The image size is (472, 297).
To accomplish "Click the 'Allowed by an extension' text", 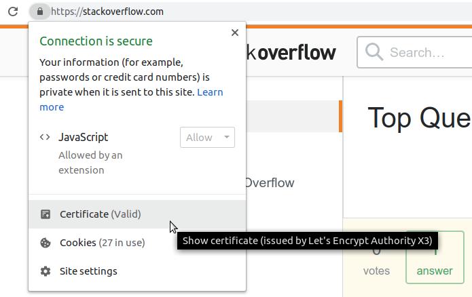I will click(90, 163).
